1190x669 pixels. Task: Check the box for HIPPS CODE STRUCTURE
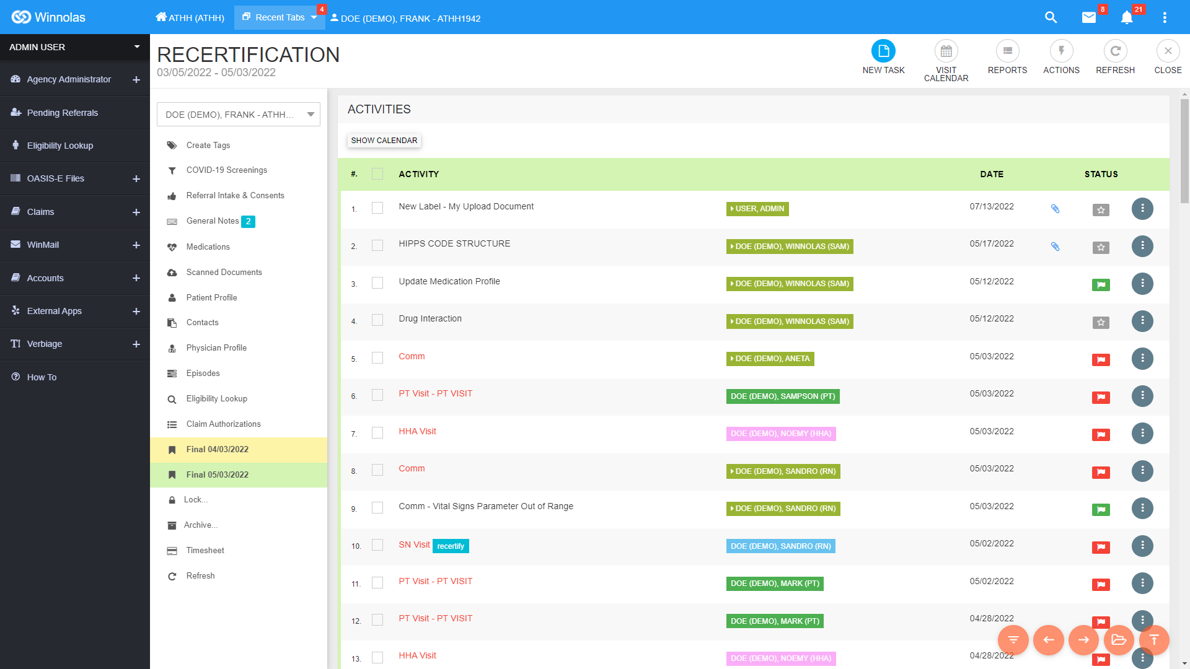click(x=377, y=245)
